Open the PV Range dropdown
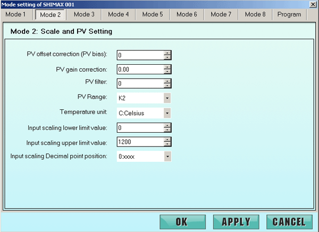 pos(167,98)
